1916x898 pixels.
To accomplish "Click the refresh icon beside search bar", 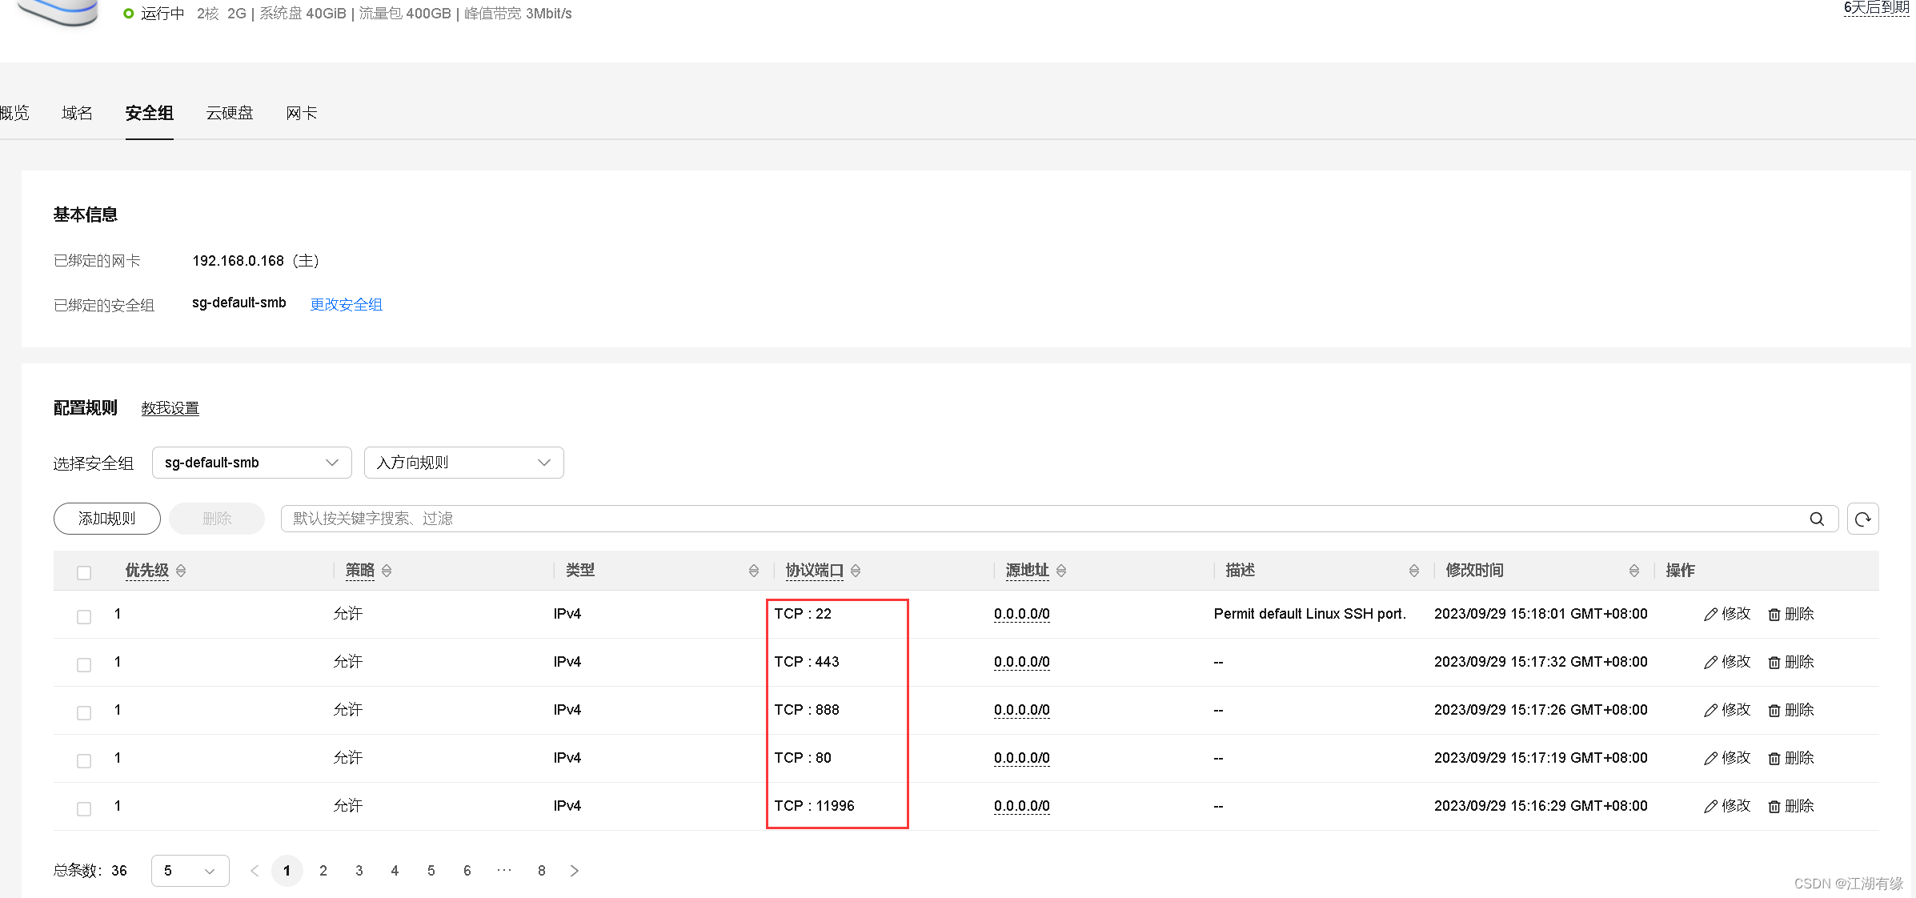I will (x=1862, y=519).
